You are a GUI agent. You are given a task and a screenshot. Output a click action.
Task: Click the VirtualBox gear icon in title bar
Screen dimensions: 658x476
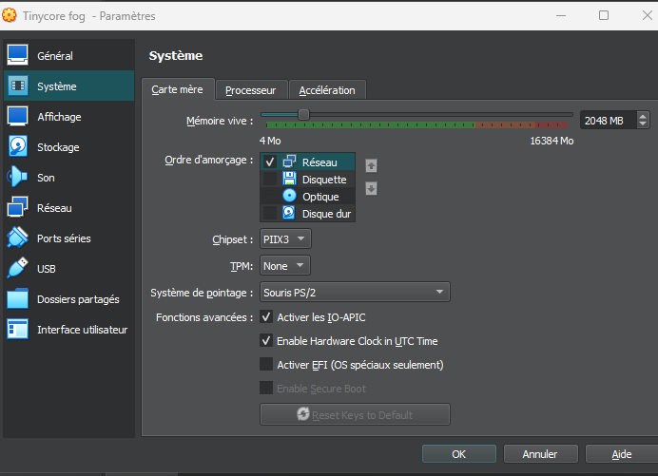pos(10,15)
